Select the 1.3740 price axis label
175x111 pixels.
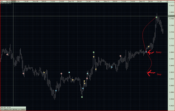171,32
